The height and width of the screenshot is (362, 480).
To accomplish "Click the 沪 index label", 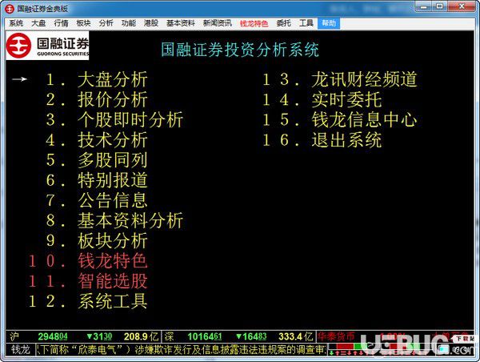I will tap(14, 336).
